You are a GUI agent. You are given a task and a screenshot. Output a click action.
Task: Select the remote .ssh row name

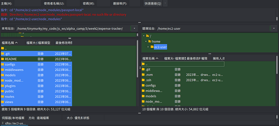coord(149,80)
